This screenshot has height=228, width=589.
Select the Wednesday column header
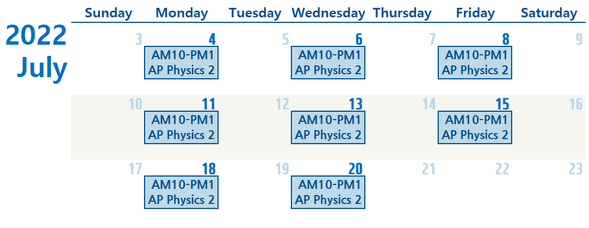click(x=328, y=13)
